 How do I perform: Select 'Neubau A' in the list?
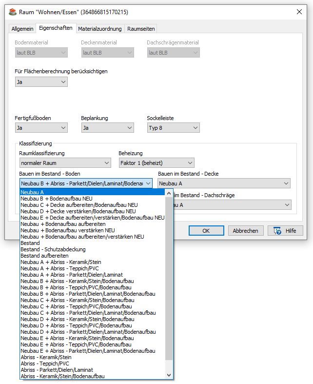click(93, 192)
